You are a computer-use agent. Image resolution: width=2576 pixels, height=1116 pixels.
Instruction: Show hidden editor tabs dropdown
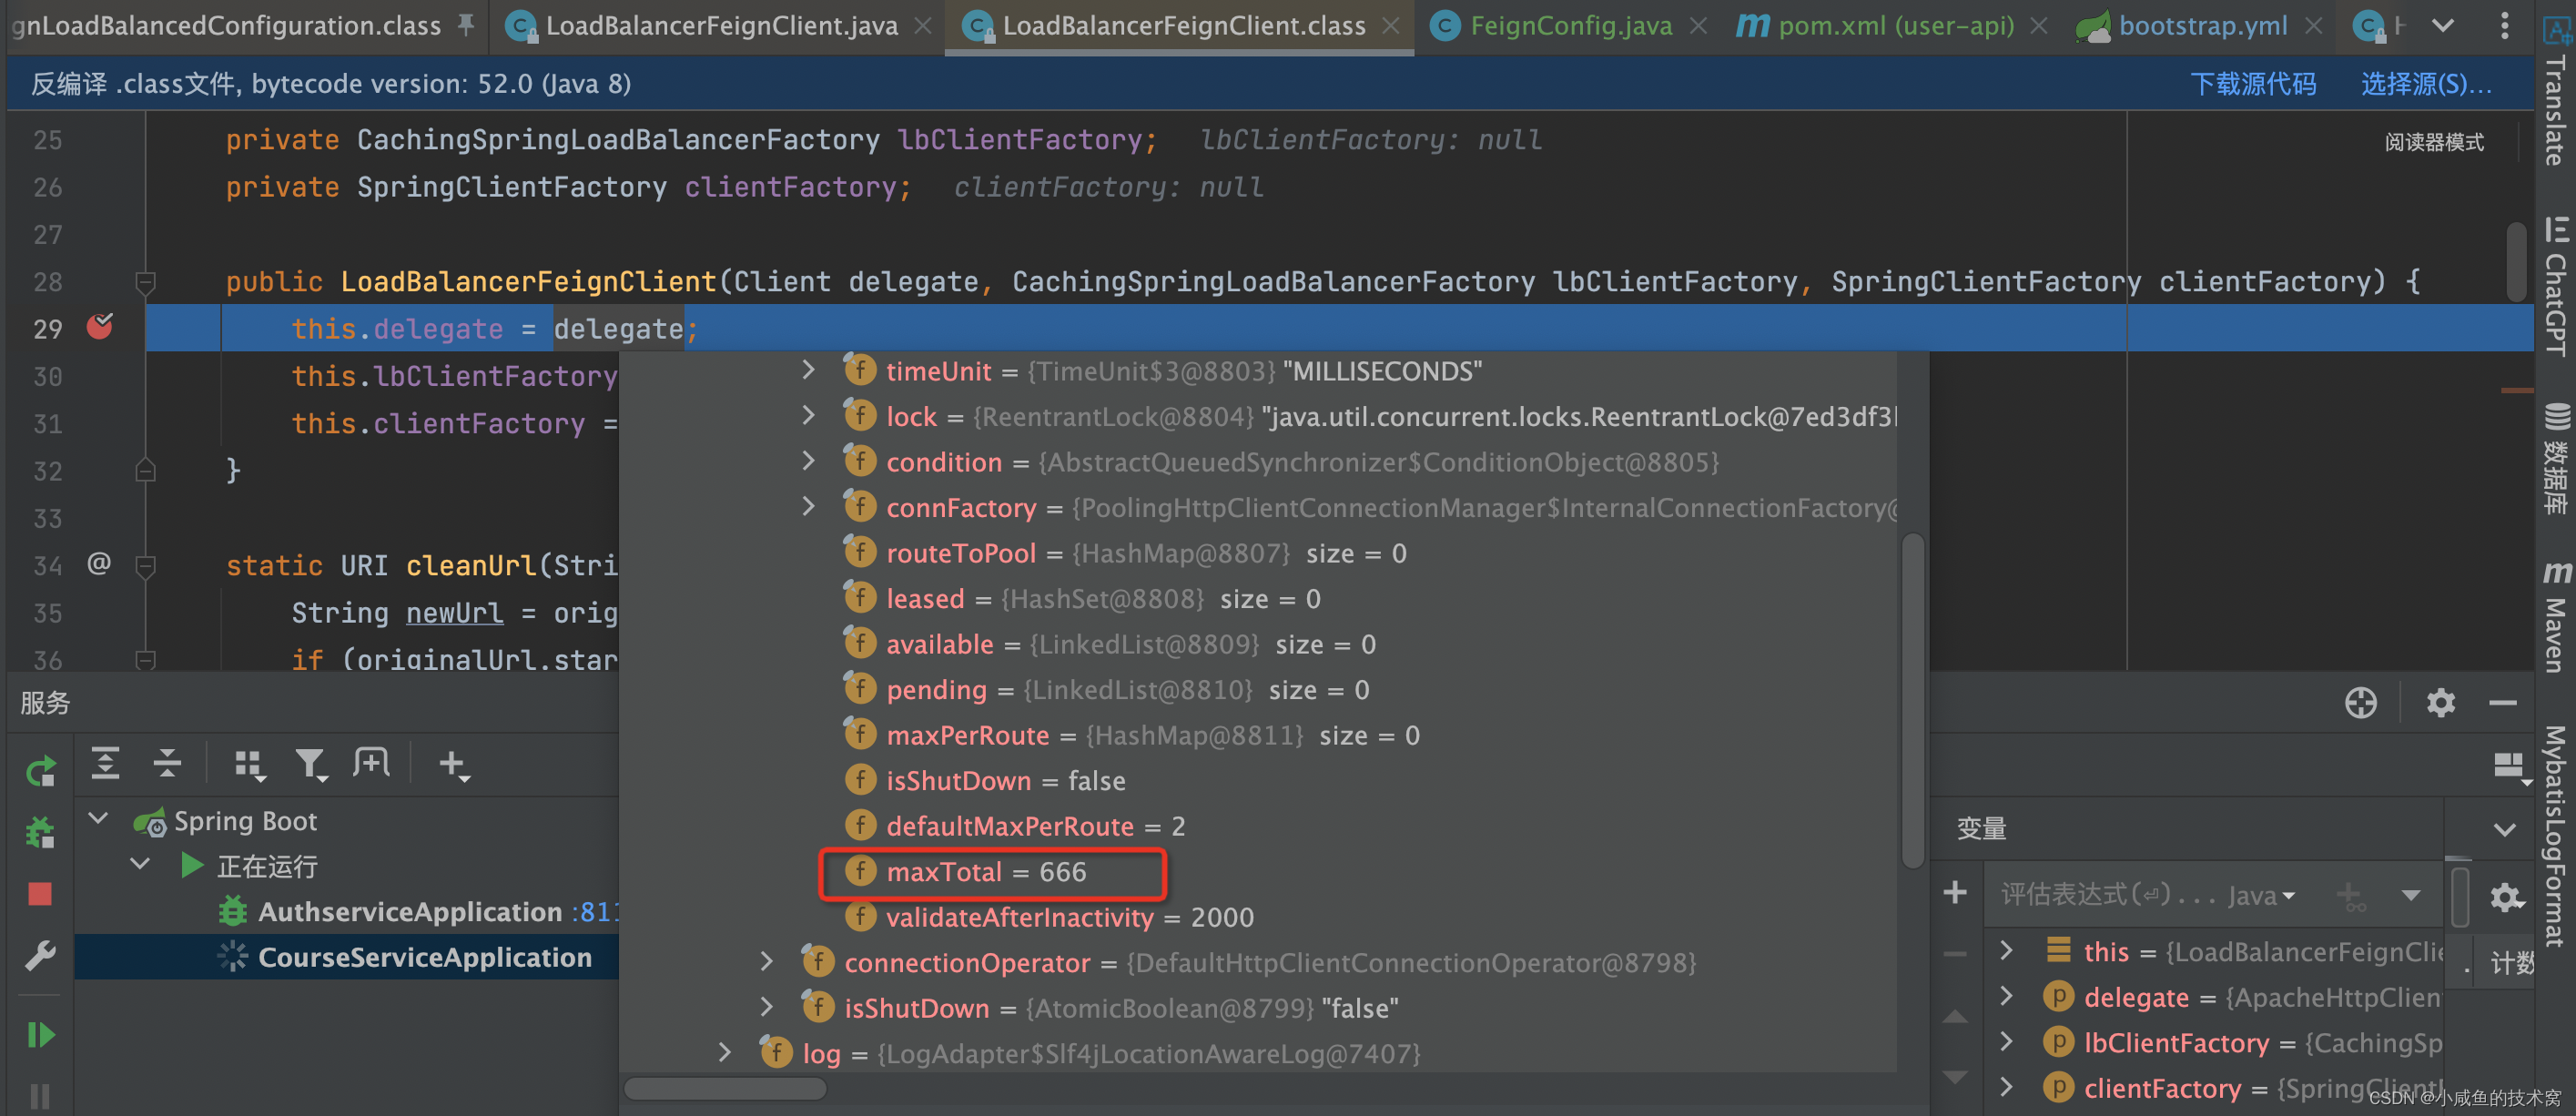point(2443,26)
